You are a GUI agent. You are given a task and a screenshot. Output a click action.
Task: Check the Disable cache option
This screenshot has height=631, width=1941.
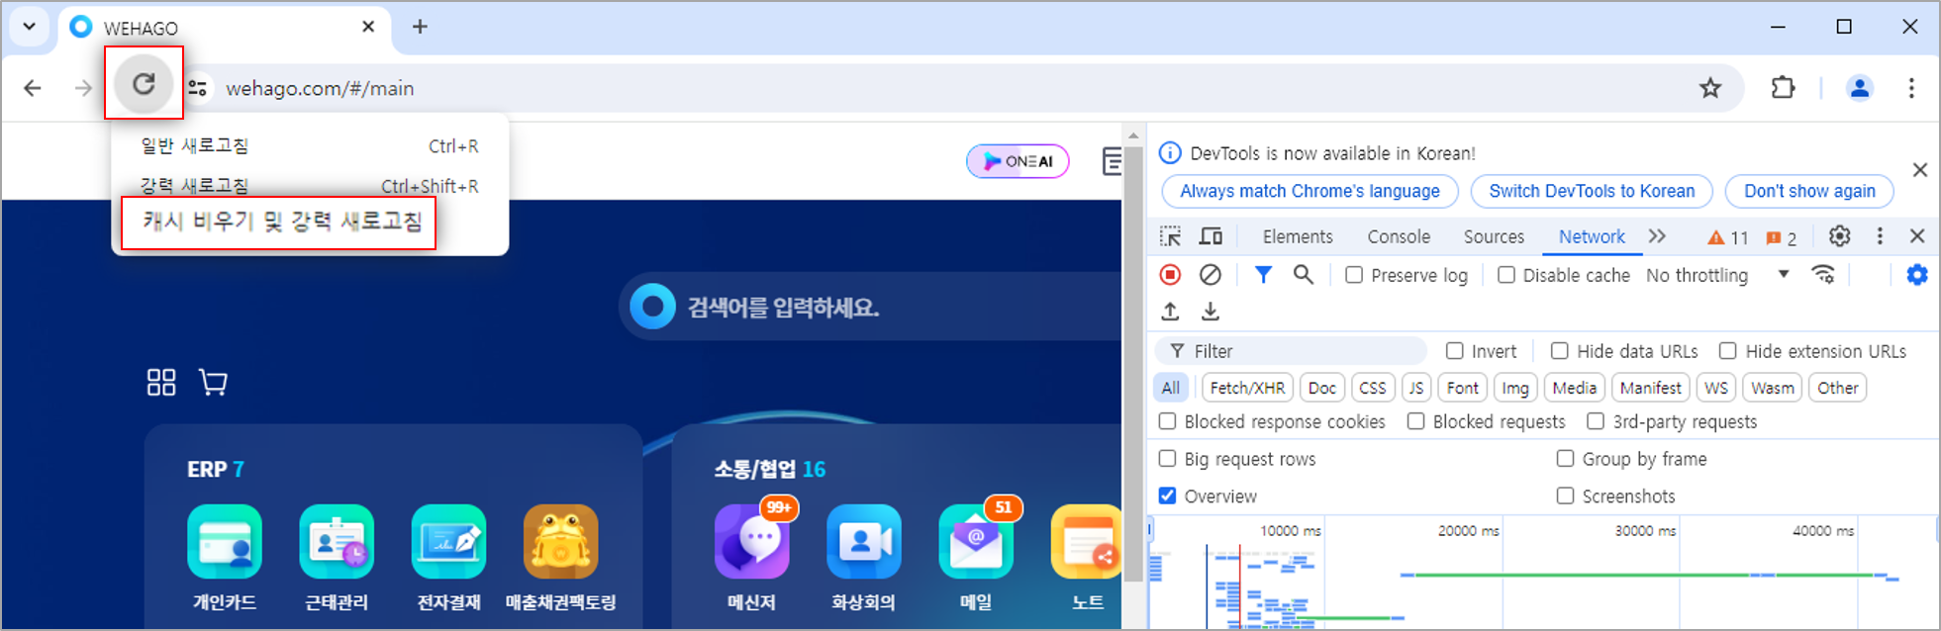tap(1505, 275)
